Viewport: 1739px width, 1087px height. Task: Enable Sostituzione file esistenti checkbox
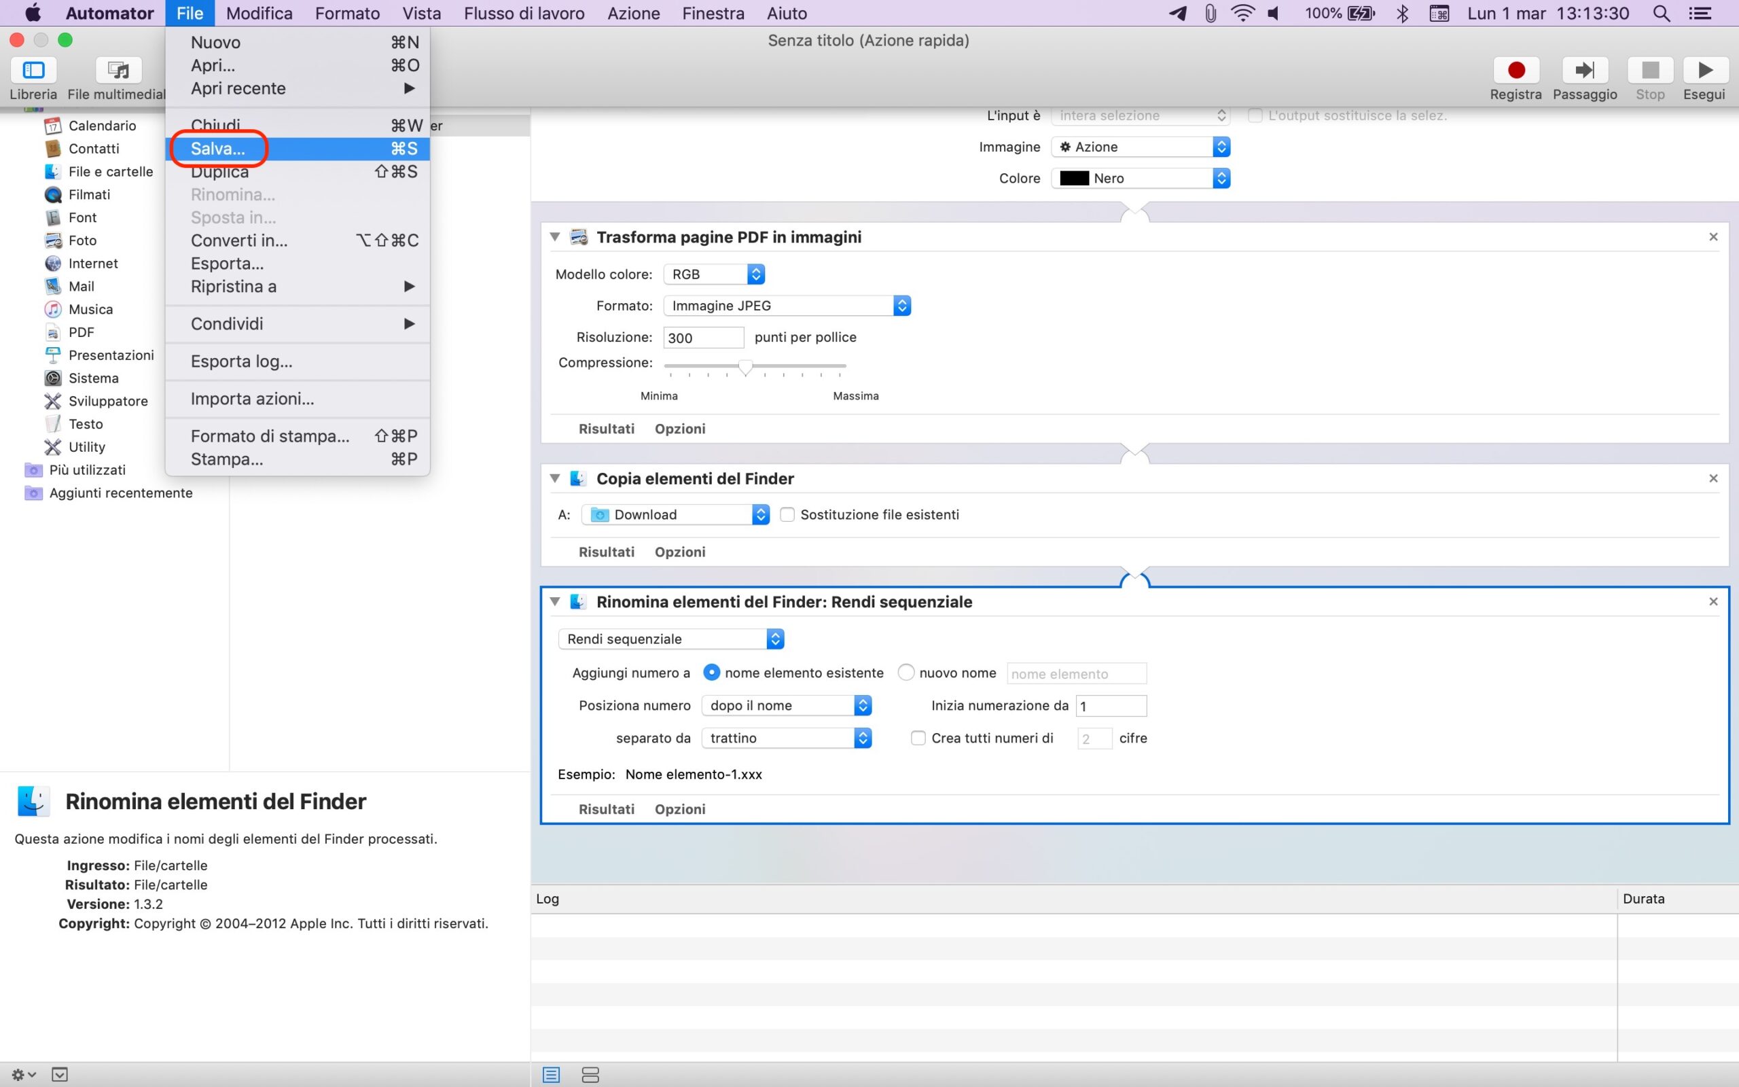click(x=787, y=515)
